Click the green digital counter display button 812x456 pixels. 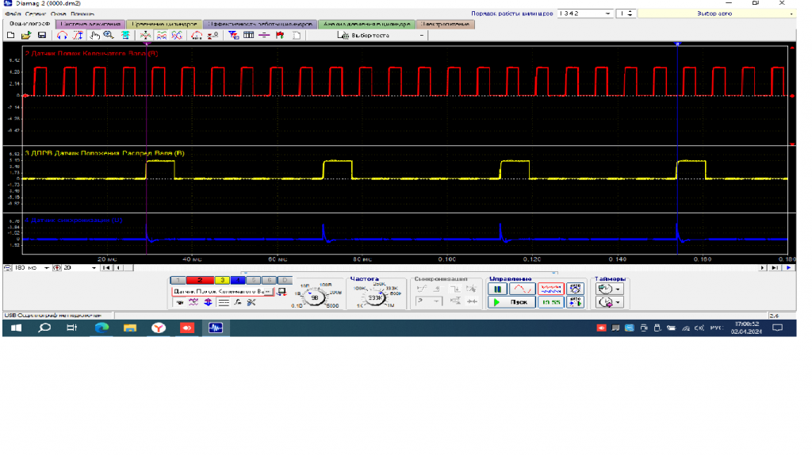coord(550,302)
